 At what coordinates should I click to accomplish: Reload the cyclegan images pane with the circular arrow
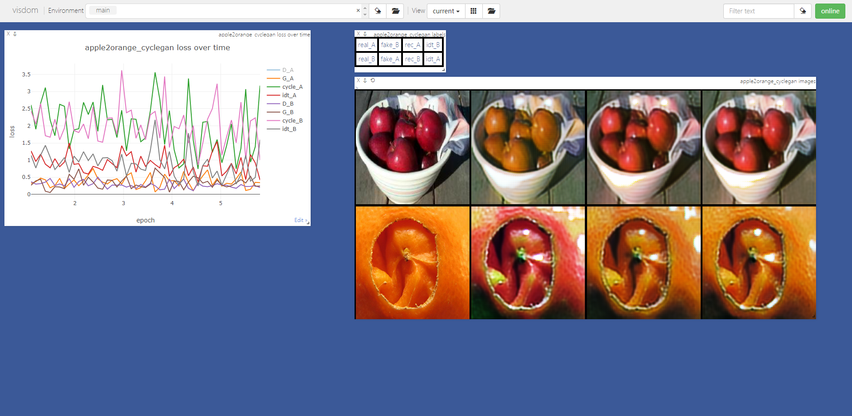coord(373,80)
